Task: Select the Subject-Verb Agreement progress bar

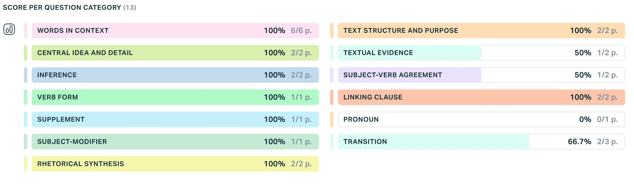Action: [x=481, y=75]
